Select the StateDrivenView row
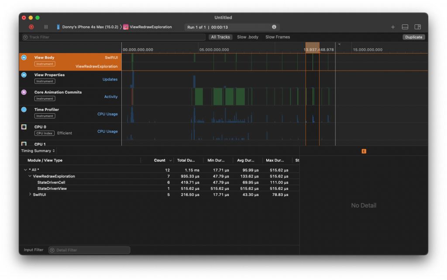This screenshot has height=280, width=447. pos(159,189)
